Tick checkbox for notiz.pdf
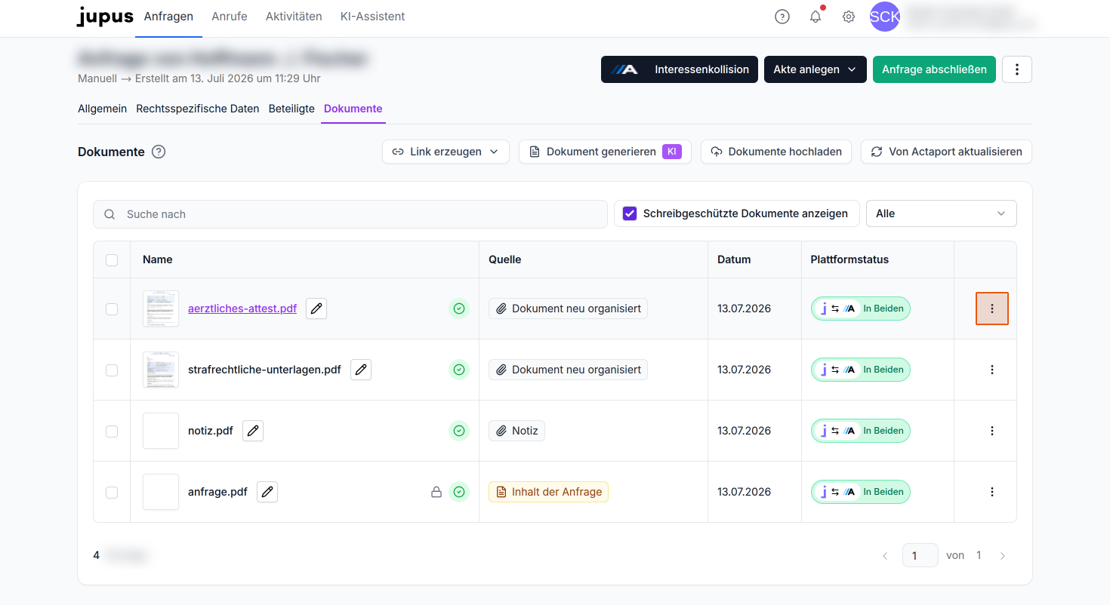 [x=112, y=431]
